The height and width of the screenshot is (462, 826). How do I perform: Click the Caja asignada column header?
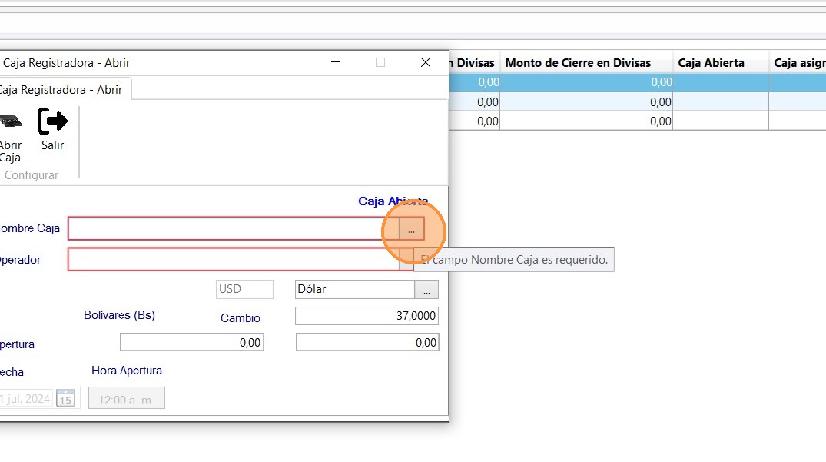(x=800, y=63)
